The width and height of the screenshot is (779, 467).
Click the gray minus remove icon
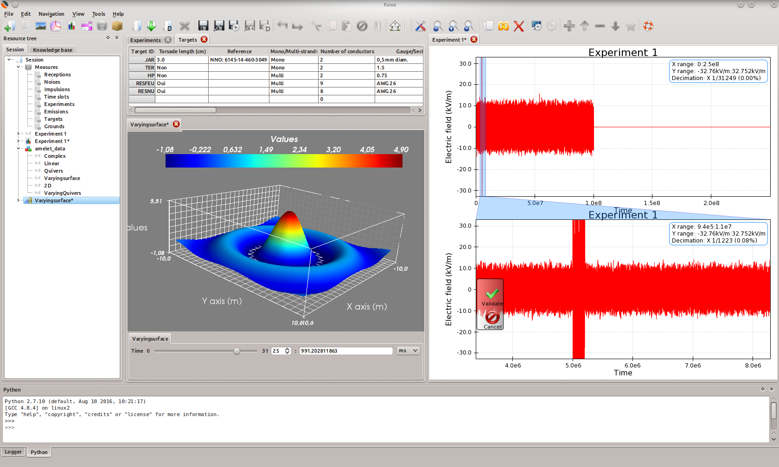point(600,26)
